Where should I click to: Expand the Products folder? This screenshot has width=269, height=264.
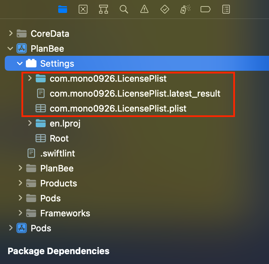tap(20, 183)
